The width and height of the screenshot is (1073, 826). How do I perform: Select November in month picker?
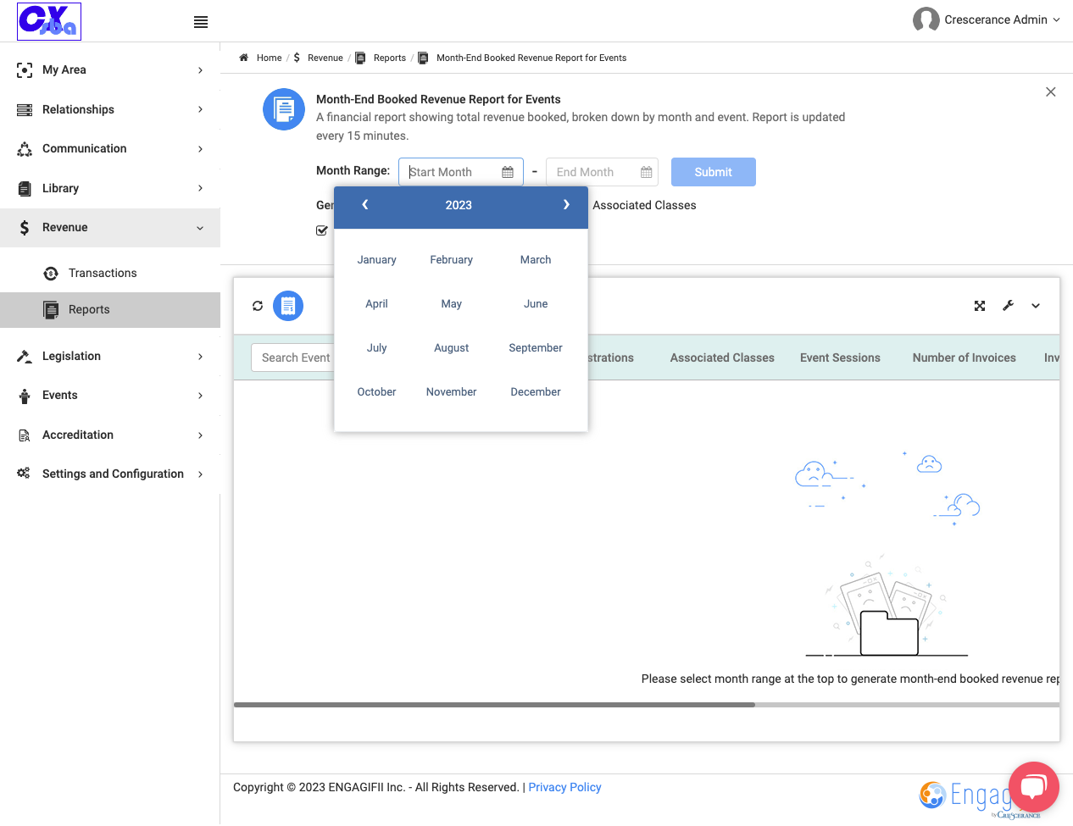pyautogui.click(x=451, y=392)
